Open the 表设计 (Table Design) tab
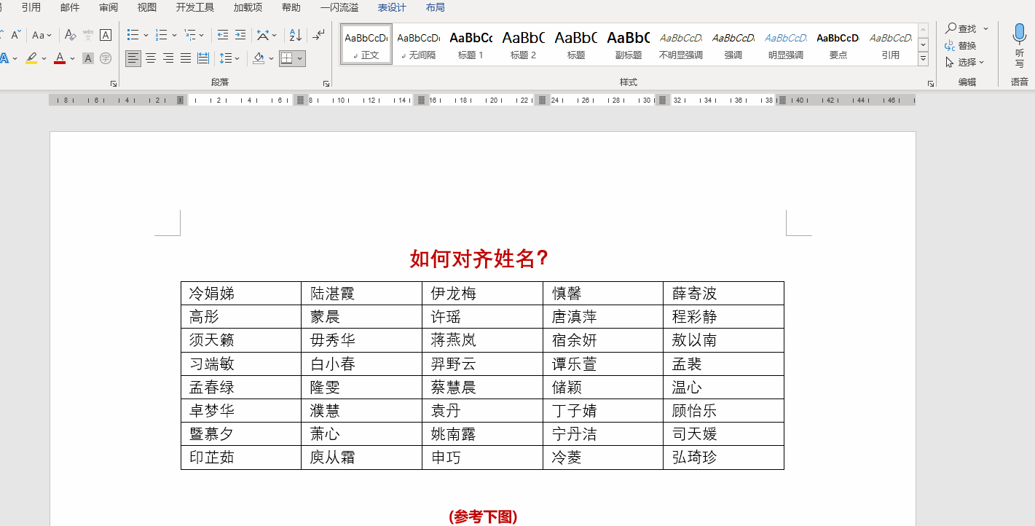The width and height of the screenshot is (1035, 526). (392, 7)
